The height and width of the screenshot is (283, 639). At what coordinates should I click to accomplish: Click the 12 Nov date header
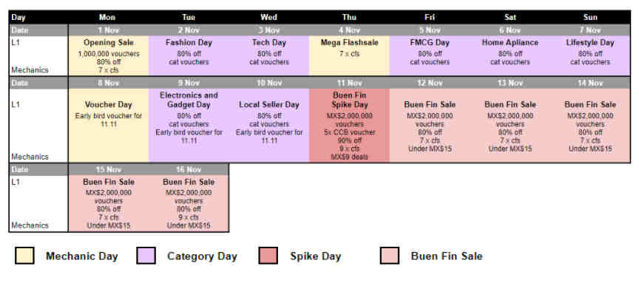point(430,83)
